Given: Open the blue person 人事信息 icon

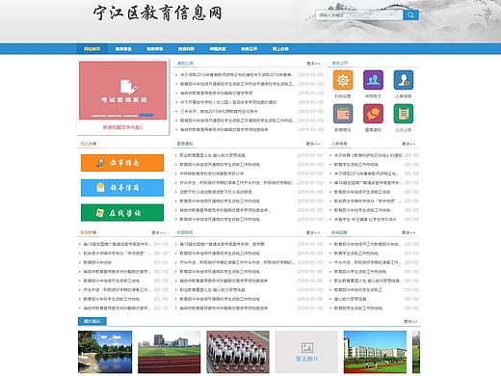Looking at the screenshot, I should (x=404, y=80).
